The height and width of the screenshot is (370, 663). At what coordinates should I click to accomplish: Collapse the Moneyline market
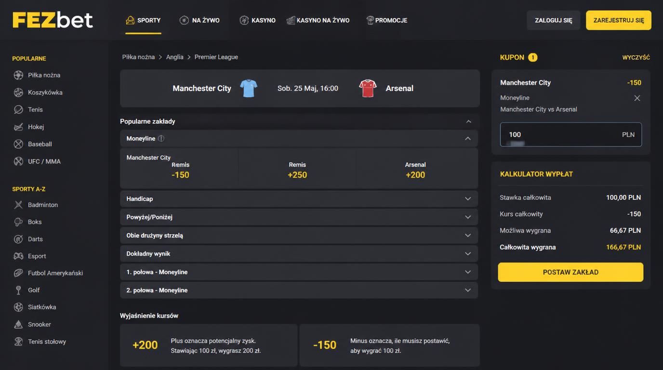click(x=467, y=138)
